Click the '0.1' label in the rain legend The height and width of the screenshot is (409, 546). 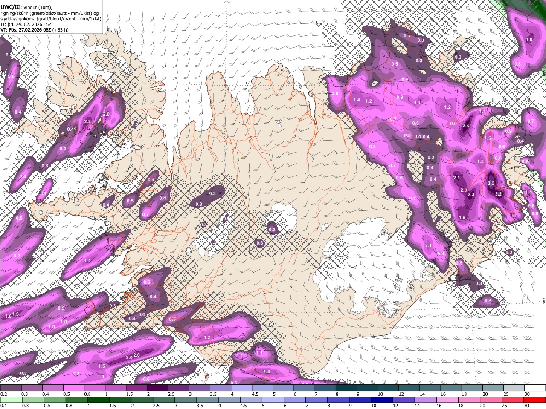(x=4, y=406)
